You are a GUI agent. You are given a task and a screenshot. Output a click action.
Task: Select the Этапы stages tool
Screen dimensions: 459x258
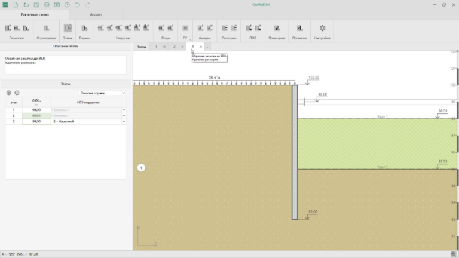(68, 28)
